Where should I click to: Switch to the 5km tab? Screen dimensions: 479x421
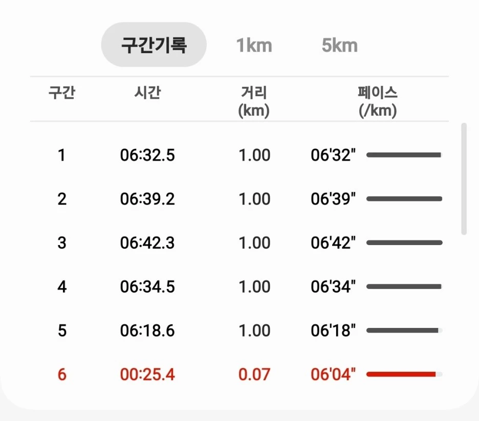339,46
